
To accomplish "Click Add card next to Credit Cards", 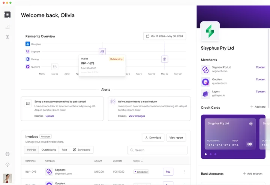I will tap(258, 107).
